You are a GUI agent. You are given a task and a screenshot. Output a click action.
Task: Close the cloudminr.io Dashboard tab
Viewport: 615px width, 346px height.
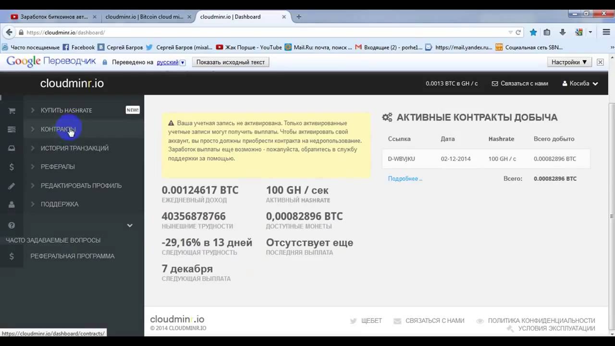284,16
